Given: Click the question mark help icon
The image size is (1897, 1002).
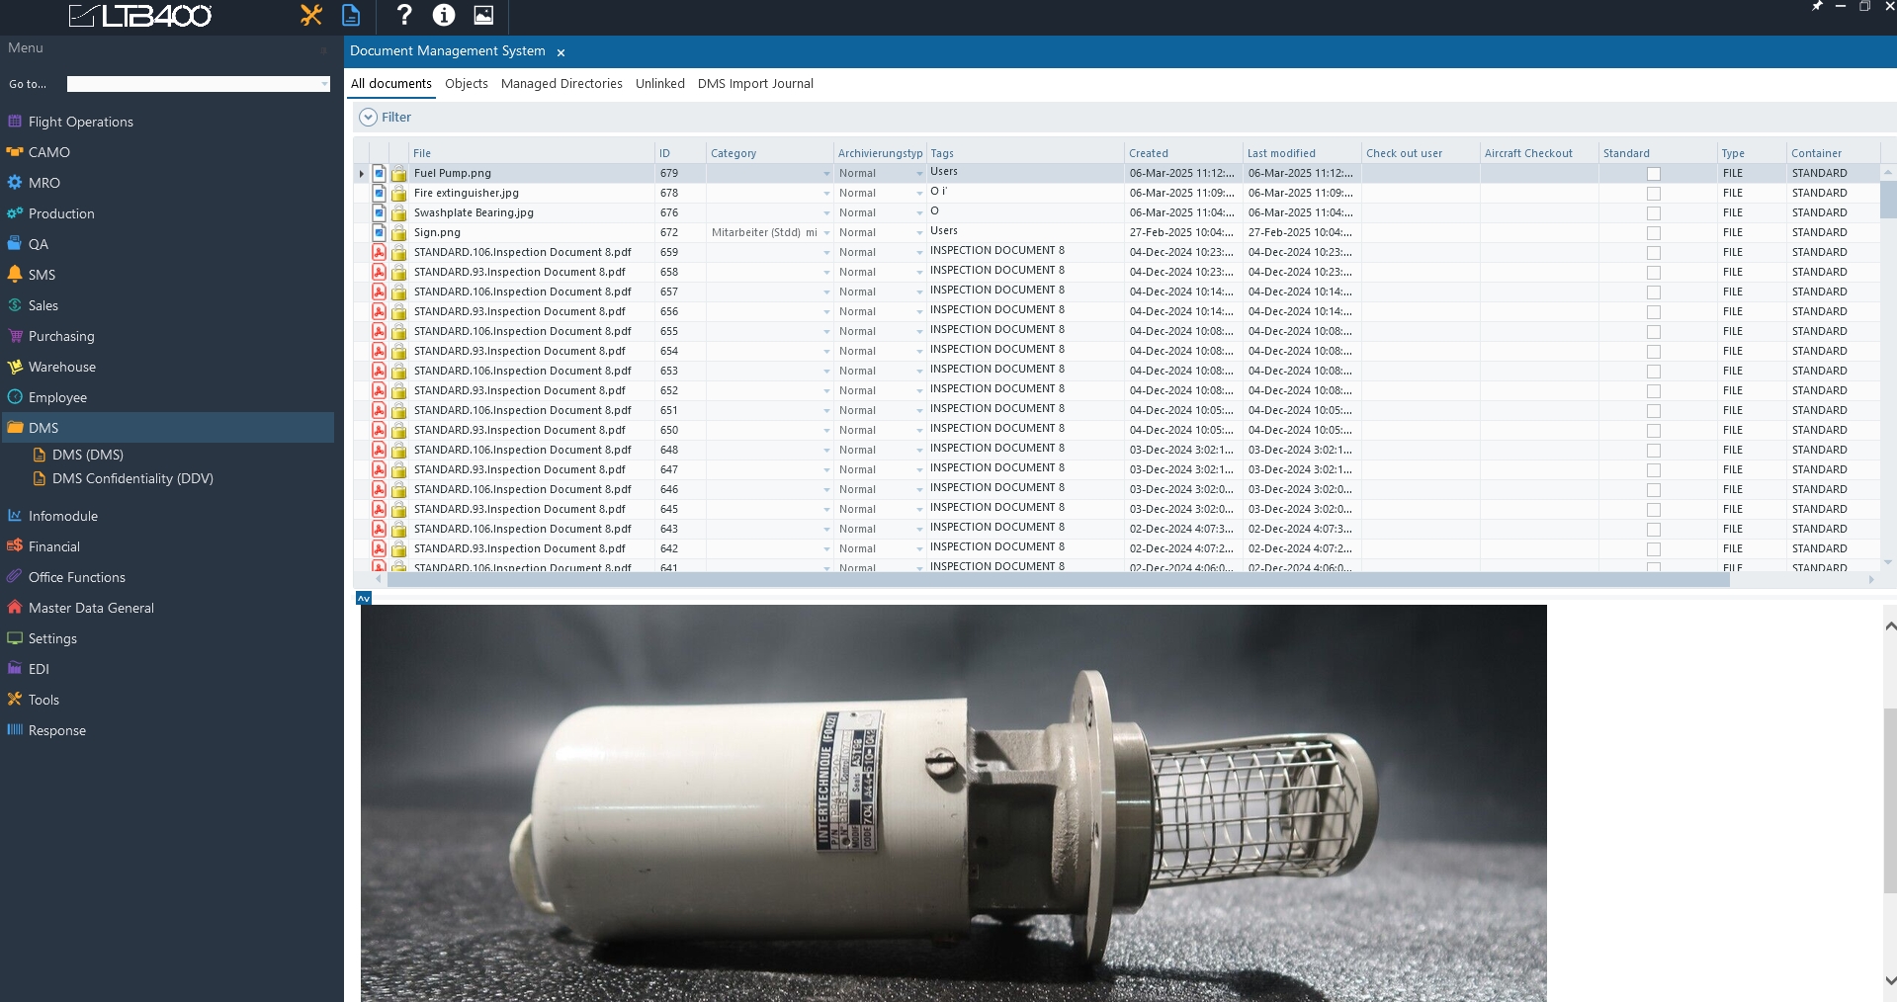Looking at the screenshot, I should point(403,15).
